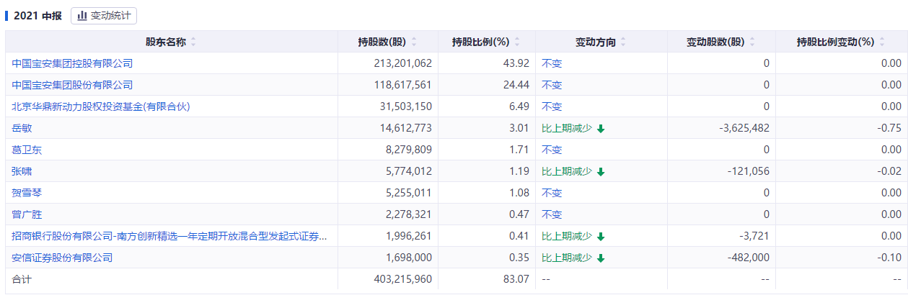Open 中国宝安集团控股有限公司 shareholder link
This screenshot has width=908, height=295.
[x=72, y=63]
